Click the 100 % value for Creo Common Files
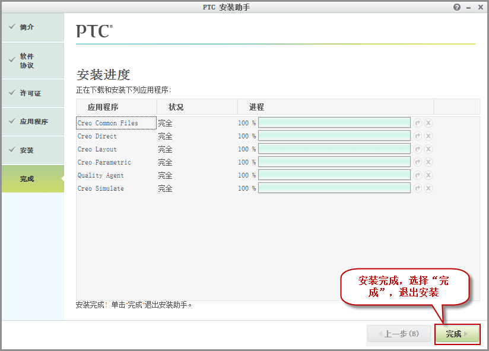The width and height of the screenshot is (489, 351). pyautogui.click(x=247, y=124)
